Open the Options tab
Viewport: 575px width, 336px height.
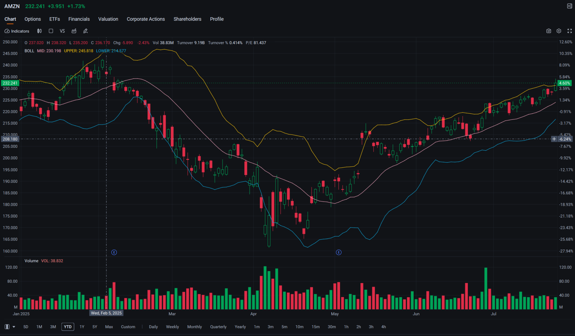[32, 19]
